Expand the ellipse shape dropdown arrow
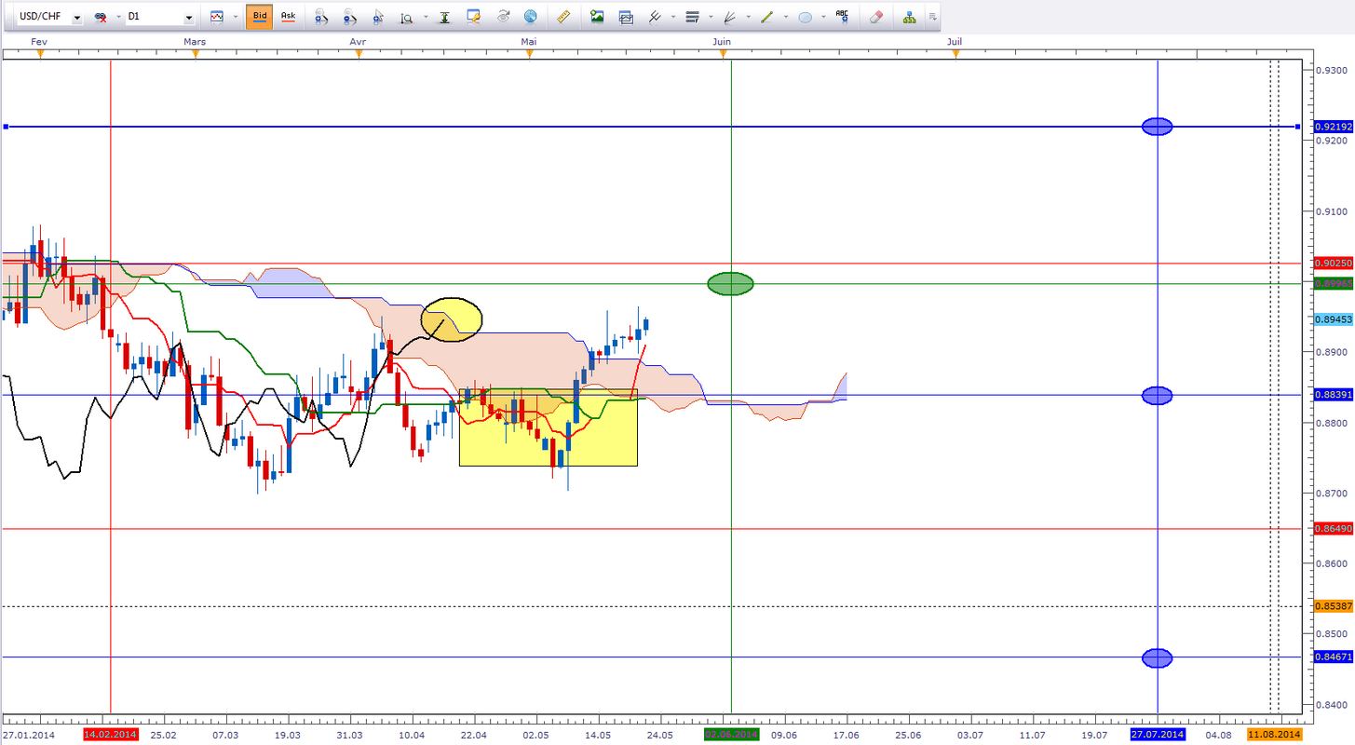Image resolution: width=1355 pixels, height=745 pixels. tap(823, 18)
